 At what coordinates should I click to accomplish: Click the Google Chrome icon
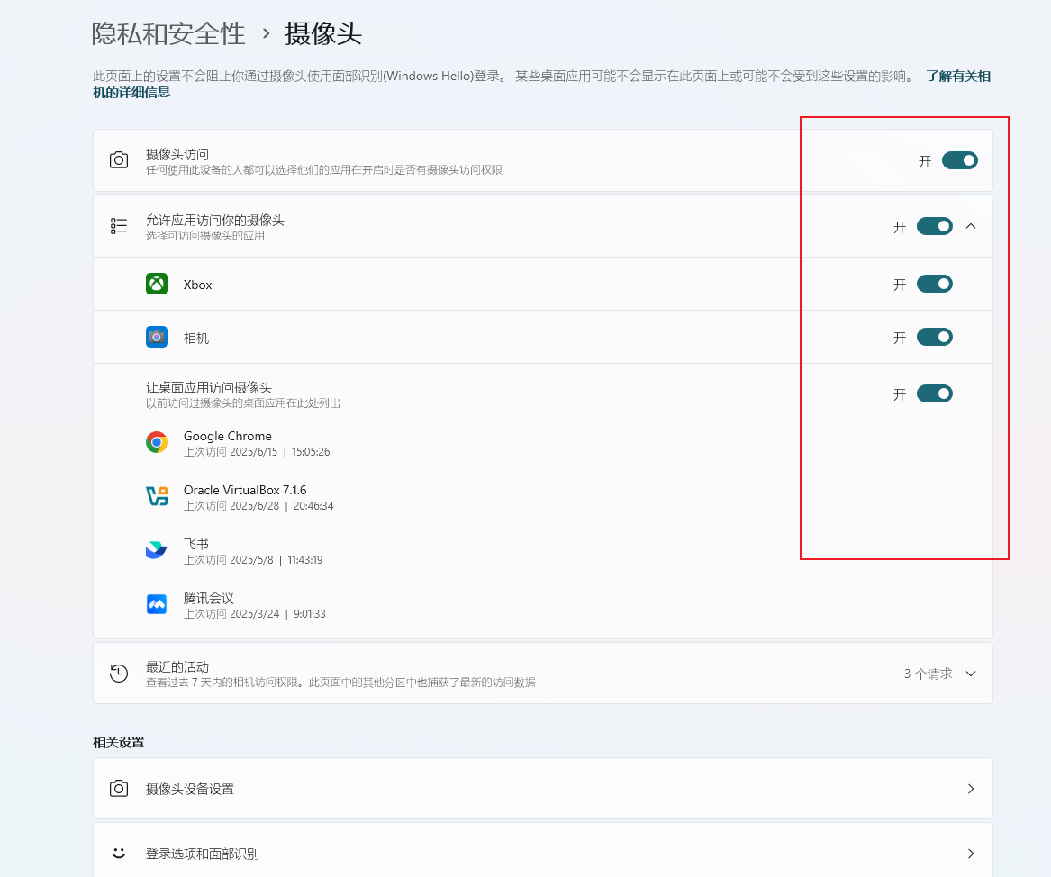click(157, 442)
